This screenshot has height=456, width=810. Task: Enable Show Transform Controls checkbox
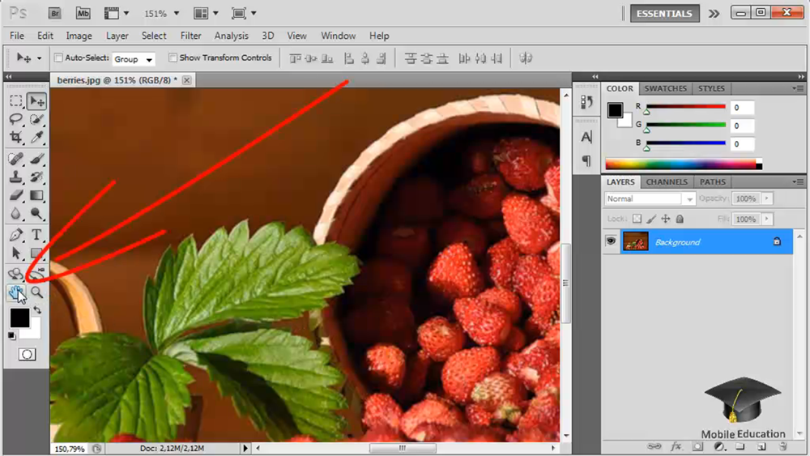pos(173,58)
